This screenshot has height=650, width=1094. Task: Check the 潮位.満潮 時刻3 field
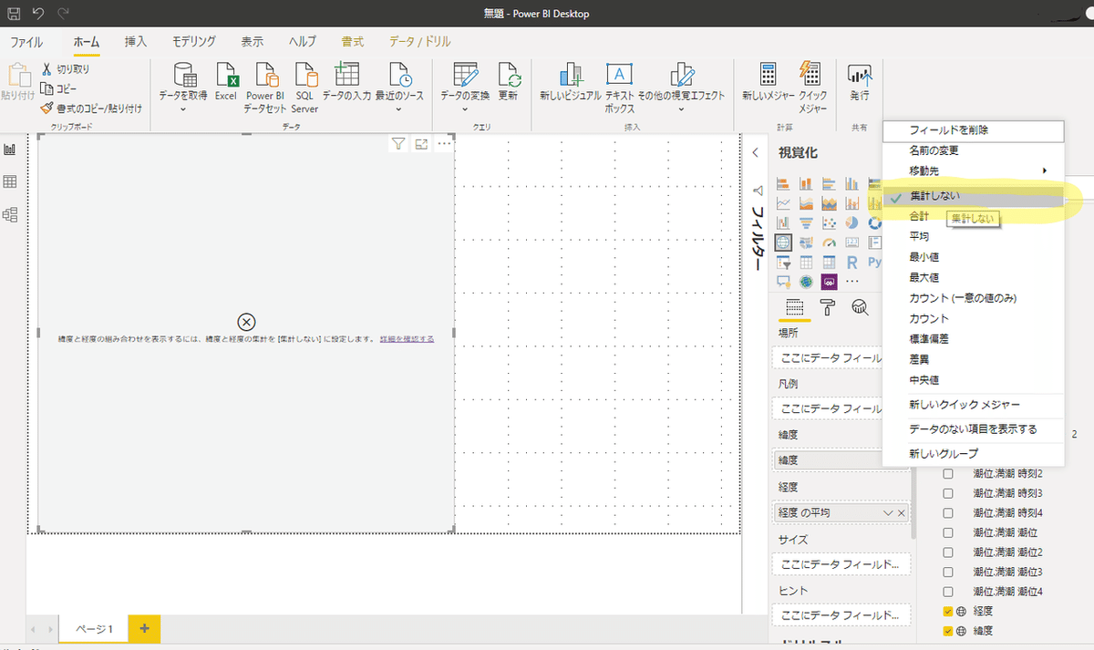(948, 493)
